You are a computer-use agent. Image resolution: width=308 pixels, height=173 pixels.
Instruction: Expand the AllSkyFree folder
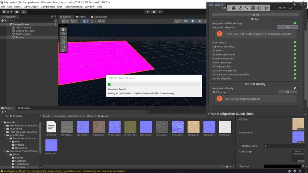click(x=5, y=129)
